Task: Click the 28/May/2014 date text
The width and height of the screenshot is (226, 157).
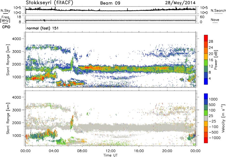Action: 180,3
